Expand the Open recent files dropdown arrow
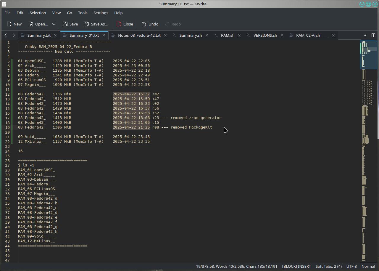The width and height of the screenshot is (379, 271). pos(54,24)
